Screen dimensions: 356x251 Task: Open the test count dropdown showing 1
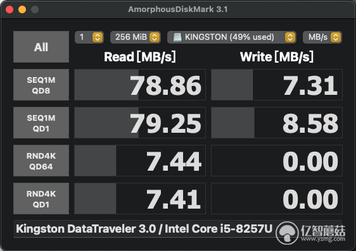tap(89, 37)
